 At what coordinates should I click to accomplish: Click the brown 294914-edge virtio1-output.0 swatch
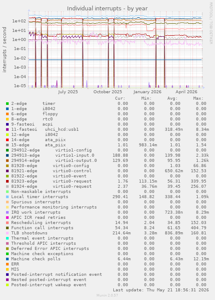coord(7,161)
